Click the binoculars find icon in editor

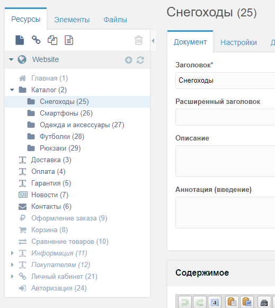pos(264,303)
